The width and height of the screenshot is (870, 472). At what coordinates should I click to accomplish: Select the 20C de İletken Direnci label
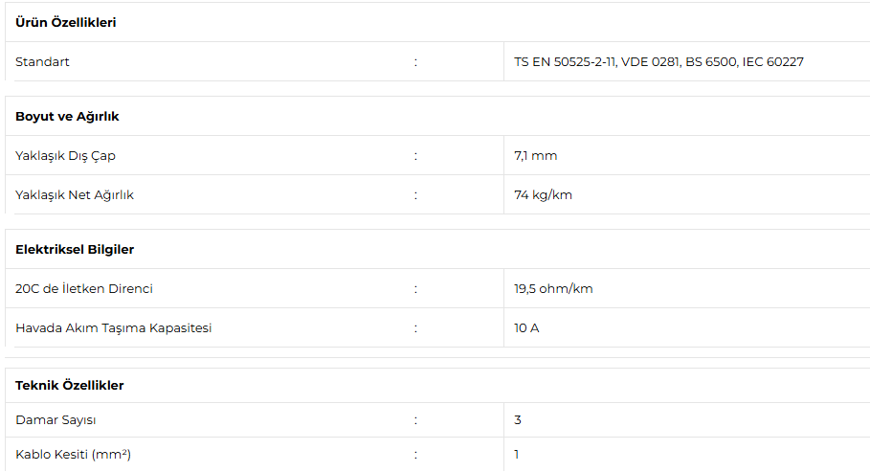click(84, 289)
